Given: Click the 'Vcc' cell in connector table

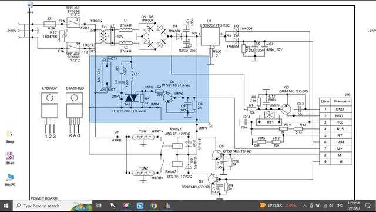Looking at the screenshot, I should (x=340, y=122).
